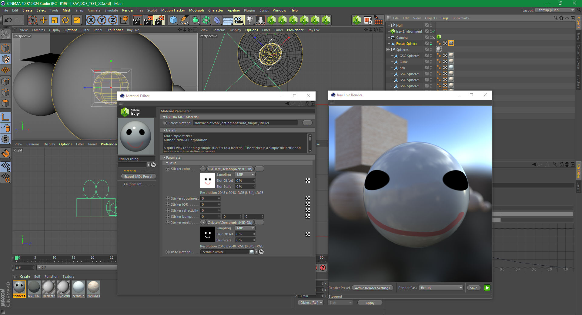Viewport: 582px width, 315px height.
Task: Add a Light object from toolbar
Action: tap(249, 20)
